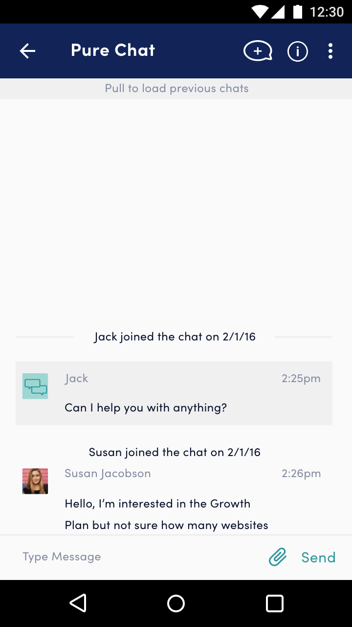The height and width of the screenshot is (627, 352).
Task: Focus the Type Message input field
Action: pos(137,557)
